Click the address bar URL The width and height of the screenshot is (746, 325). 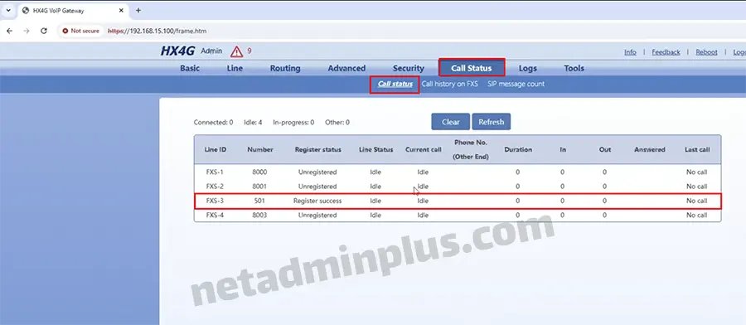tap(157, 31)
